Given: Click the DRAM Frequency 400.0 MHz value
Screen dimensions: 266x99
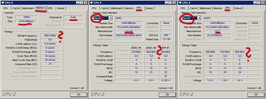Looking at the screenshot, I should [x=50, y=36].
